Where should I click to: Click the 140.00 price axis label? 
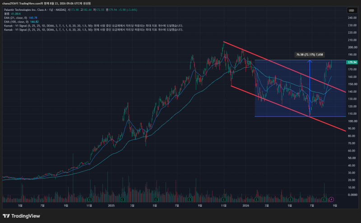click(352, 92)
